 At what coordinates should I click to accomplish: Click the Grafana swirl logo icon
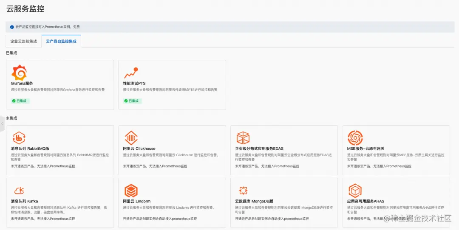[x=19, y=73]
